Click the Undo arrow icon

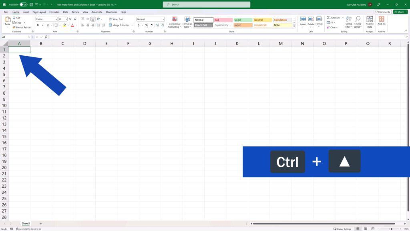pos(36,4)
